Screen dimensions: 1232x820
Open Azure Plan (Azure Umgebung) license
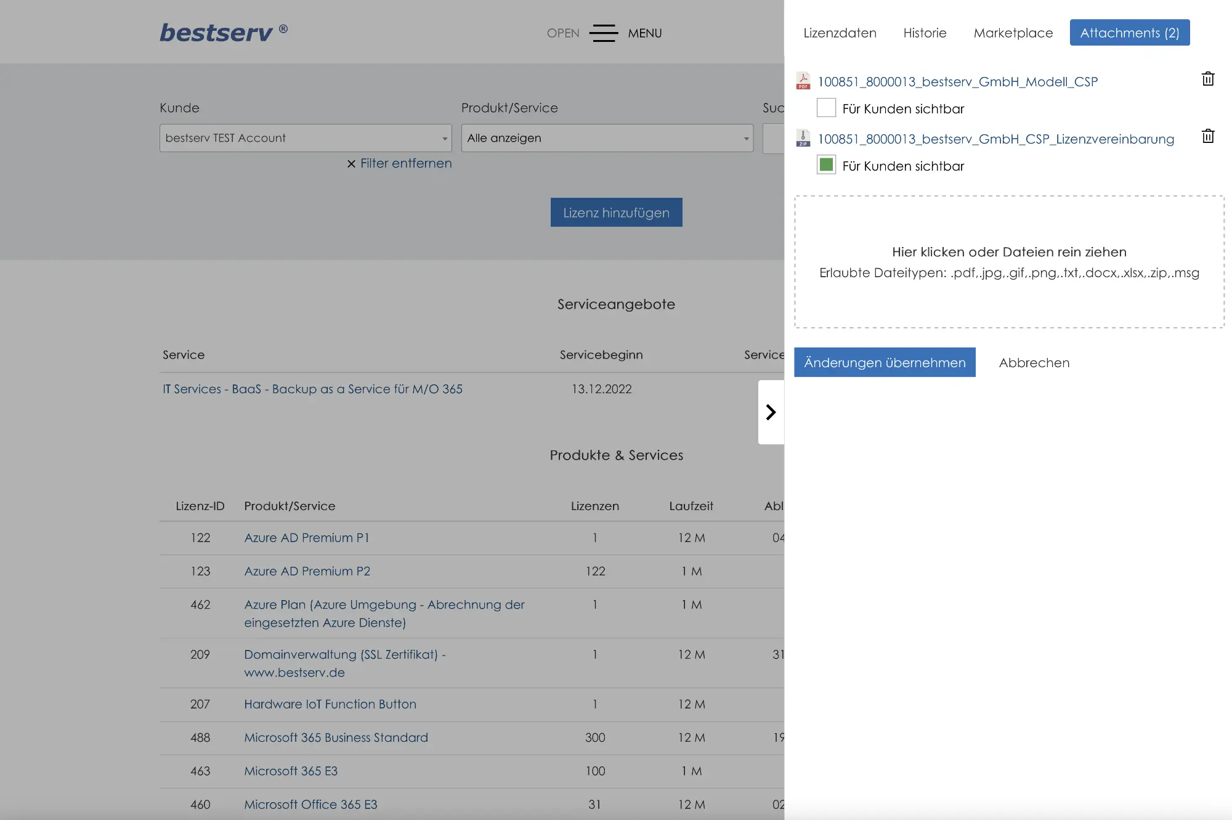(x=384, y=614)
